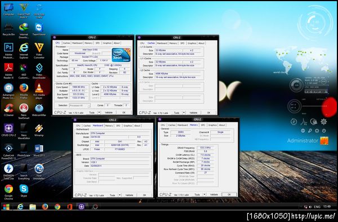Launch Google Chrome desktop shortcut
Image resolution: width=338 pixels, height=222 pixels.
click(x=8, y=192)
